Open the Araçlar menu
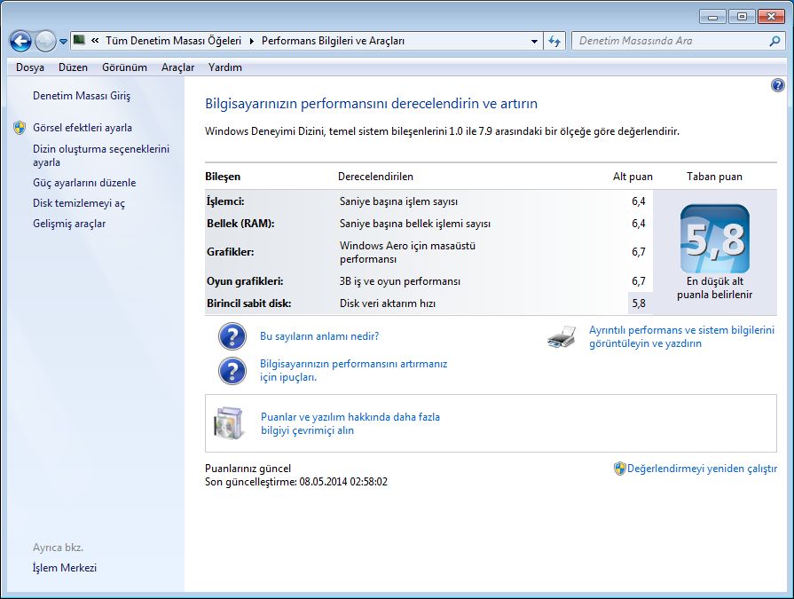Image resolution: width=794 pixels, height=599 pixels. tap(177, 67)
